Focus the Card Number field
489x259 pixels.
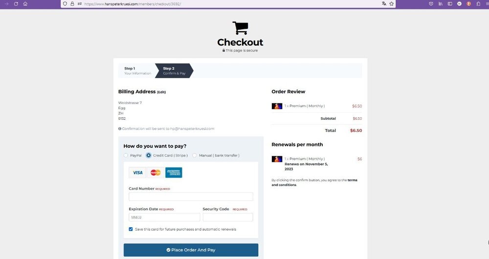click(x=191, y=196)
